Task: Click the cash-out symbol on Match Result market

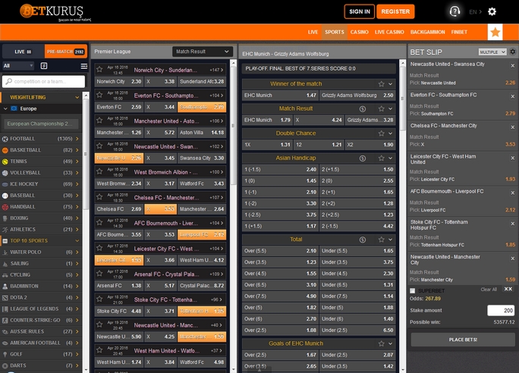Action: point(363,109)
